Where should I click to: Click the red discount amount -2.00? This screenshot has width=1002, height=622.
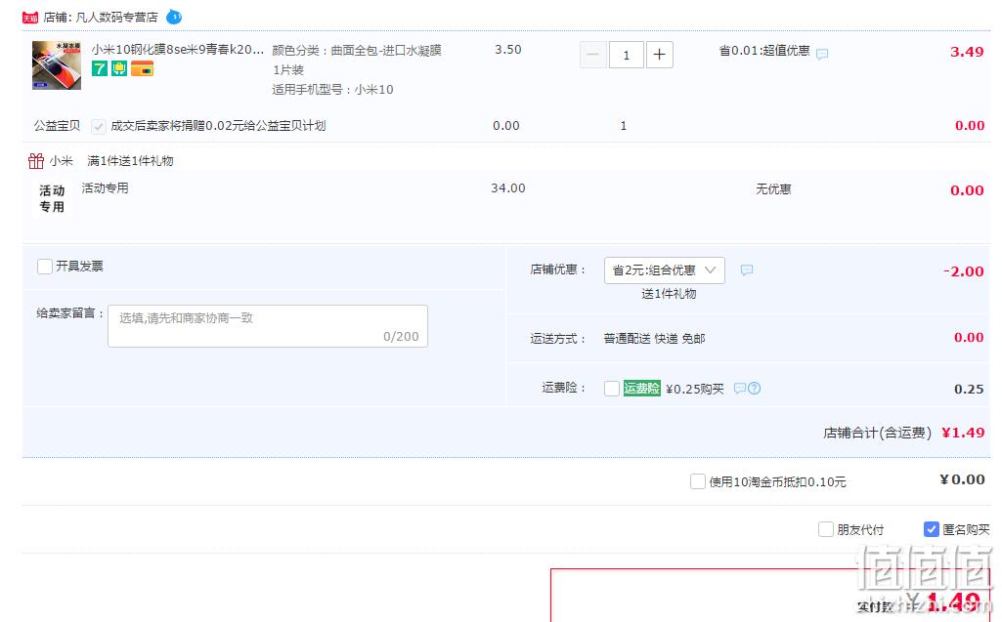[964, 271]
